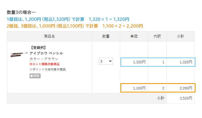Click the 【登録例】 label

[38, 48]
